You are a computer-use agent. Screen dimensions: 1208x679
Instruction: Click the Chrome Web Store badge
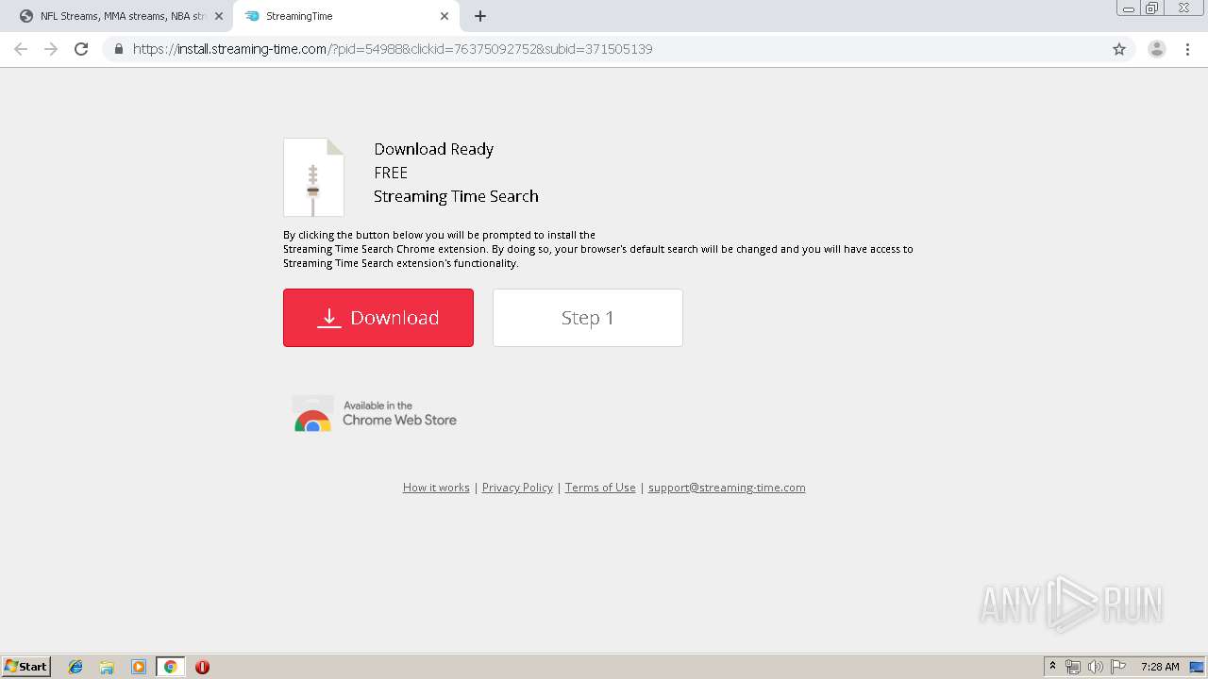pyautogui.click(x=375, y=414)
